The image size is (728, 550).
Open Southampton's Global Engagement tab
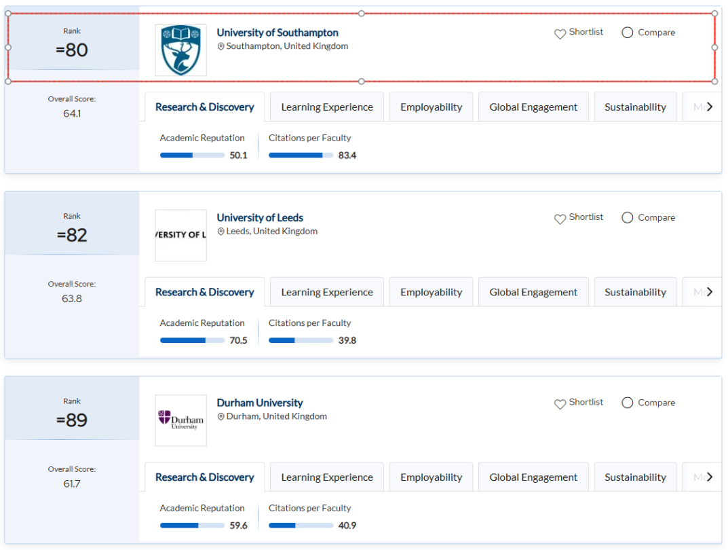(x=533, y=107)
